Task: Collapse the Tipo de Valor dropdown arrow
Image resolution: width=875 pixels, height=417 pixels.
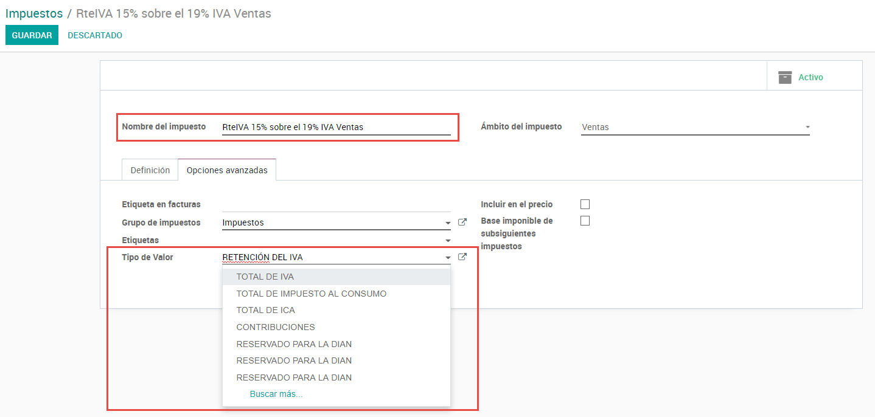Action: tap(448, 258)
